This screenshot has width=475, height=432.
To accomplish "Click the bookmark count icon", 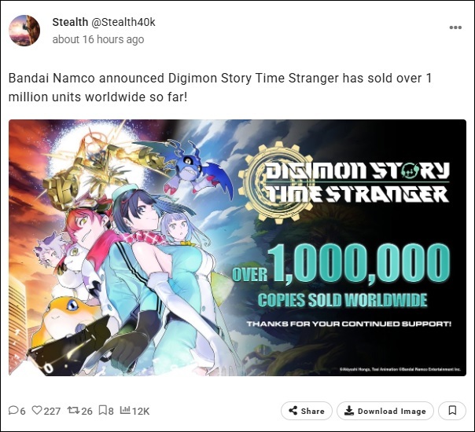I will 103,410.
